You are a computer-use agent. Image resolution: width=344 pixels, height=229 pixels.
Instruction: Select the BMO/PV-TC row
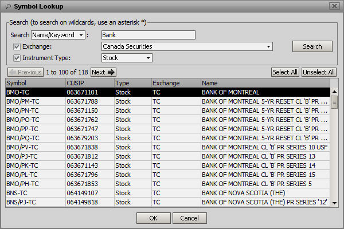(168, 147)
